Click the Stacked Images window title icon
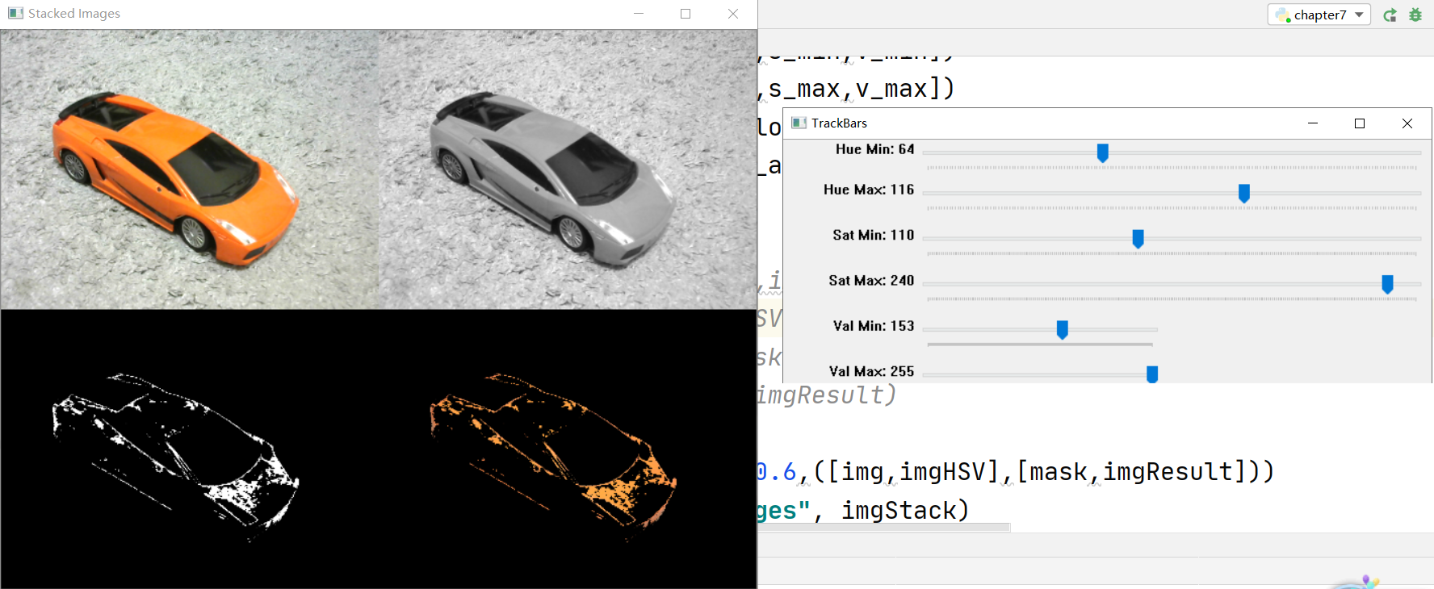The image size is (1434, 589). [15, 13]
